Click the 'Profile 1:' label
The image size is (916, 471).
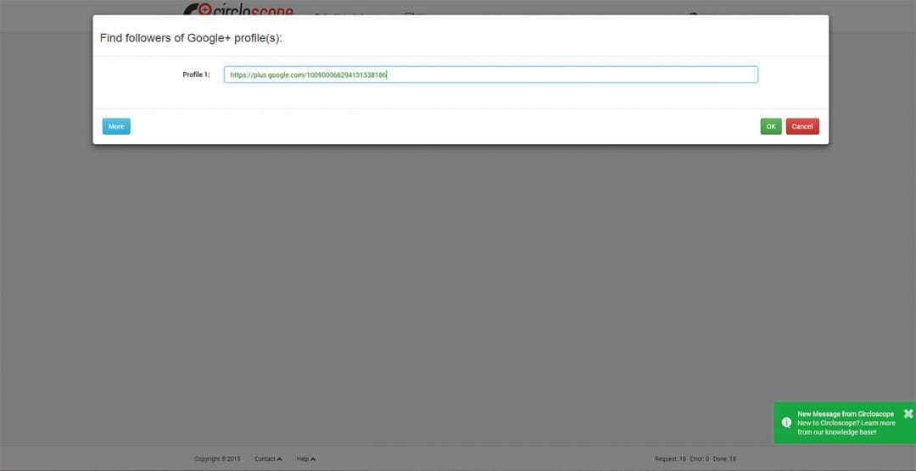point(196,75)
